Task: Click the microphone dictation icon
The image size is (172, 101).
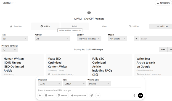Action: click(134, 96)
